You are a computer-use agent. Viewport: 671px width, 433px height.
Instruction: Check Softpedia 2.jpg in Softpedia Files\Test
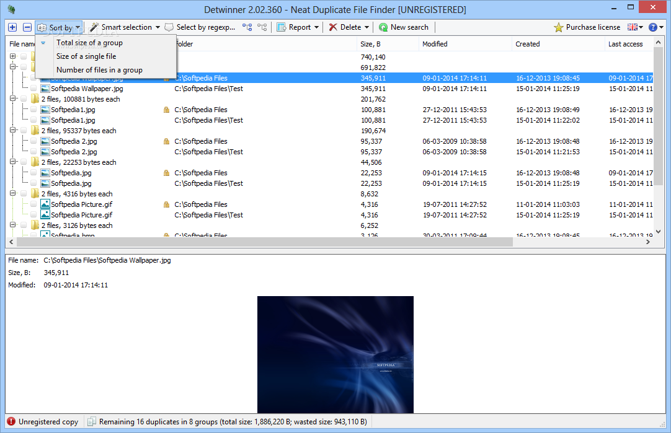33,152
